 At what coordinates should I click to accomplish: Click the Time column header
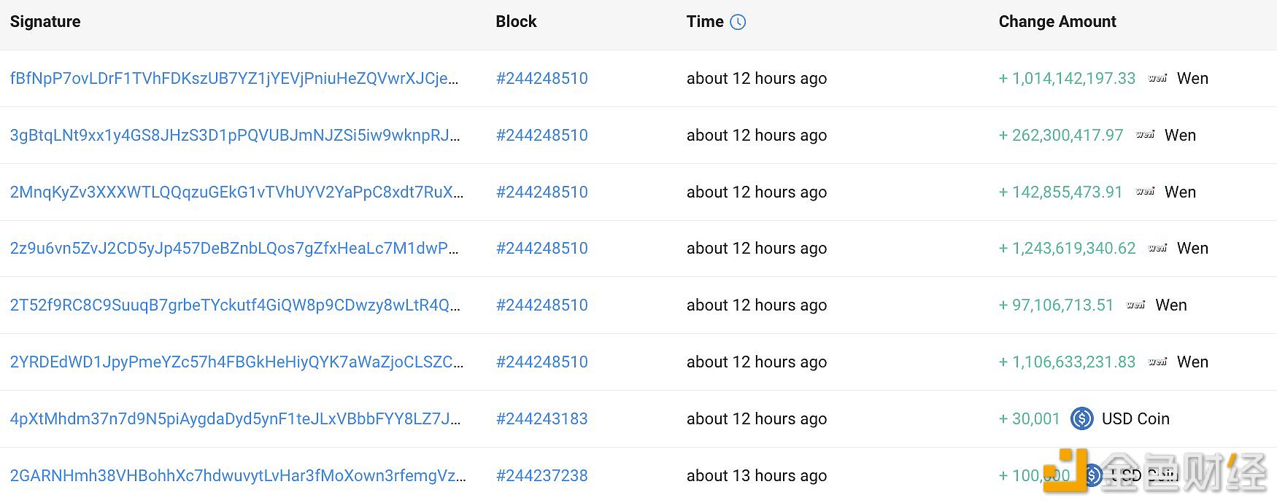(705, 22)
